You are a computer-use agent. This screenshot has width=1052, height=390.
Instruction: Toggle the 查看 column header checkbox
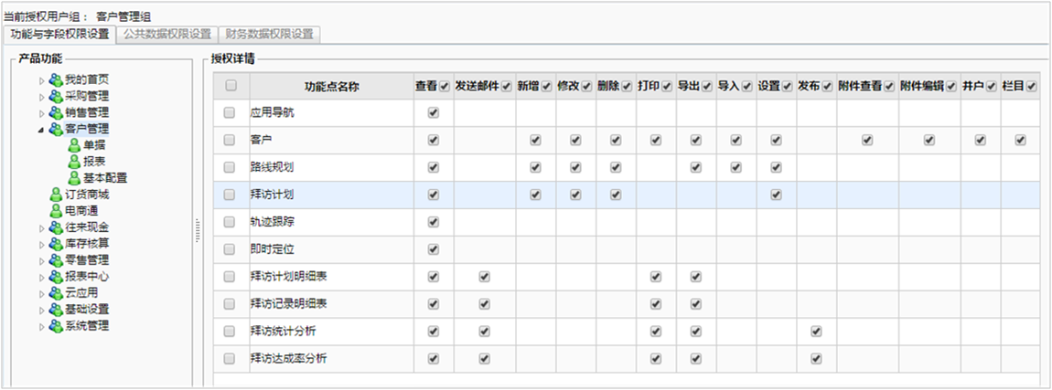click(445, 87)
